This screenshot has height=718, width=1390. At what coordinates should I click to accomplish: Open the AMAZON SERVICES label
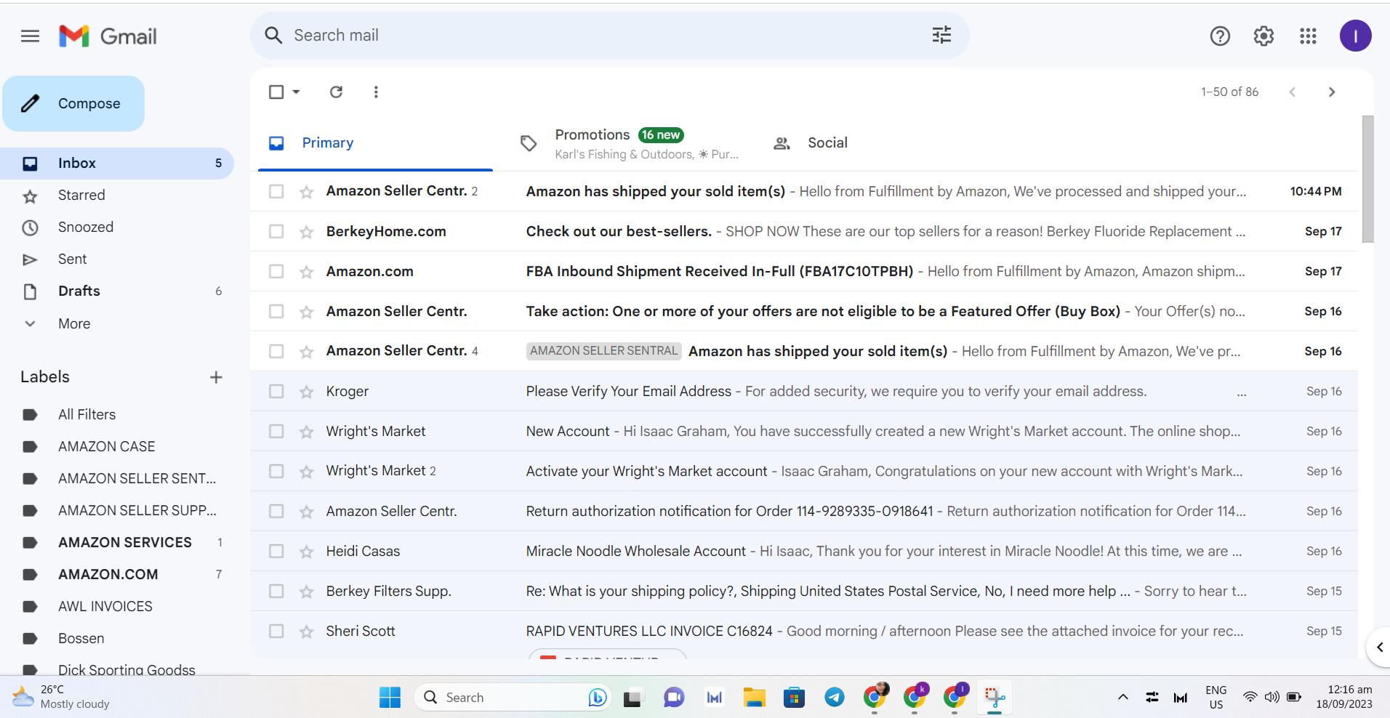tap(124, 542)
